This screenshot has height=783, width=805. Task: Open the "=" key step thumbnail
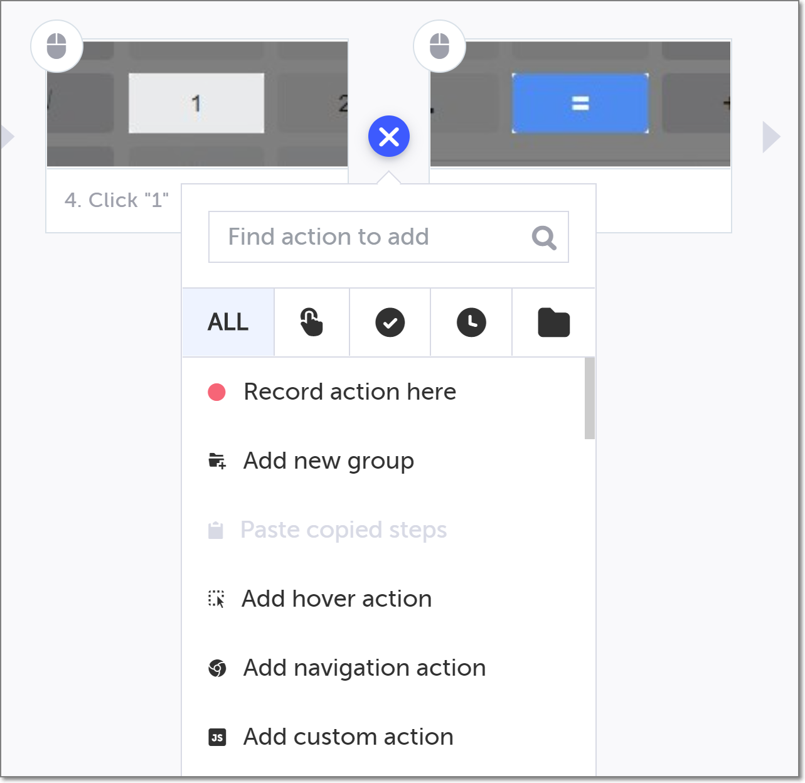580,104
